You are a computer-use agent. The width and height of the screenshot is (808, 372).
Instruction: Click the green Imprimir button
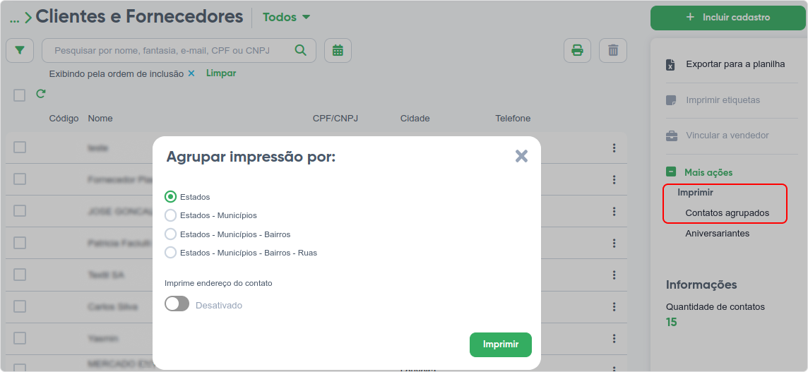click(x=500, y=344)
